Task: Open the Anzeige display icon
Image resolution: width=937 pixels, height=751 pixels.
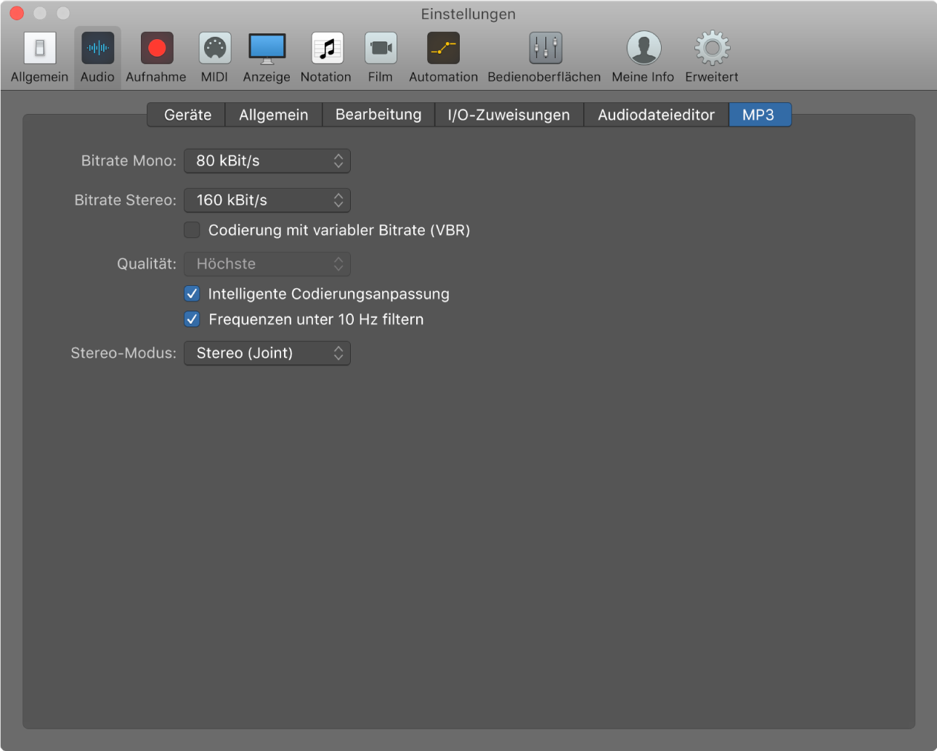Action: coord(267,49)
